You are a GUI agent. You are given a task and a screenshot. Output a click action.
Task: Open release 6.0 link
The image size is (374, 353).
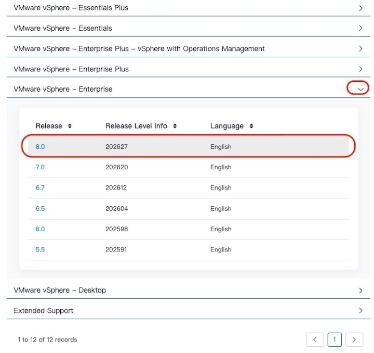point(40,229)
